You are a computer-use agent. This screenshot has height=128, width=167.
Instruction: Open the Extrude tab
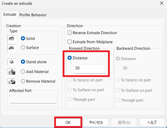coord(10,14)
